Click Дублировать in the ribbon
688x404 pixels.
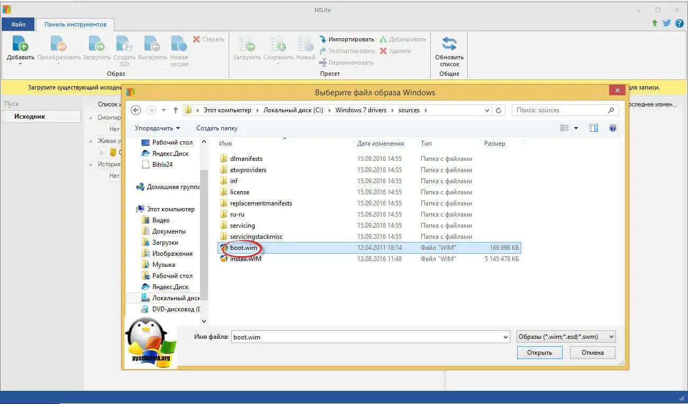403,39
